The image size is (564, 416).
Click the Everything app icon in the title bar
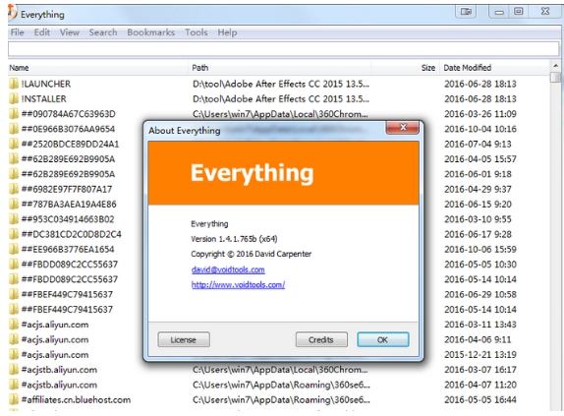(x=12, y=13)
